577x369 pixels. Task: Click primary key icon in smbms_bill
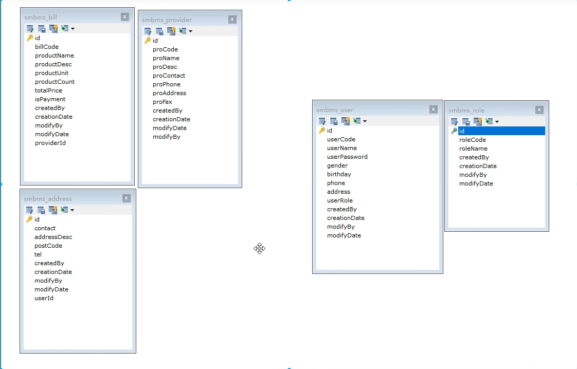pyautogui.click(x=30, y=38)
